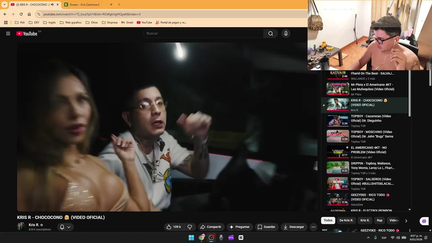Open the Wi-Fi network tray icon
This screenshot has width=432, height=243.
393,238
